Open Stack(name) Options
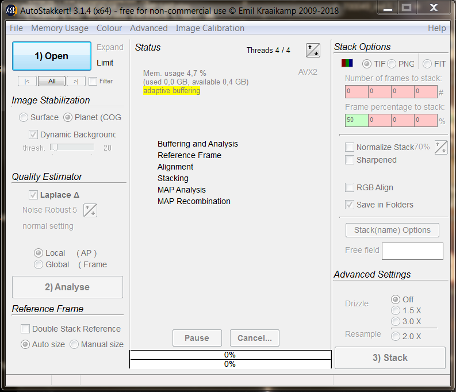 pos(392,230)
